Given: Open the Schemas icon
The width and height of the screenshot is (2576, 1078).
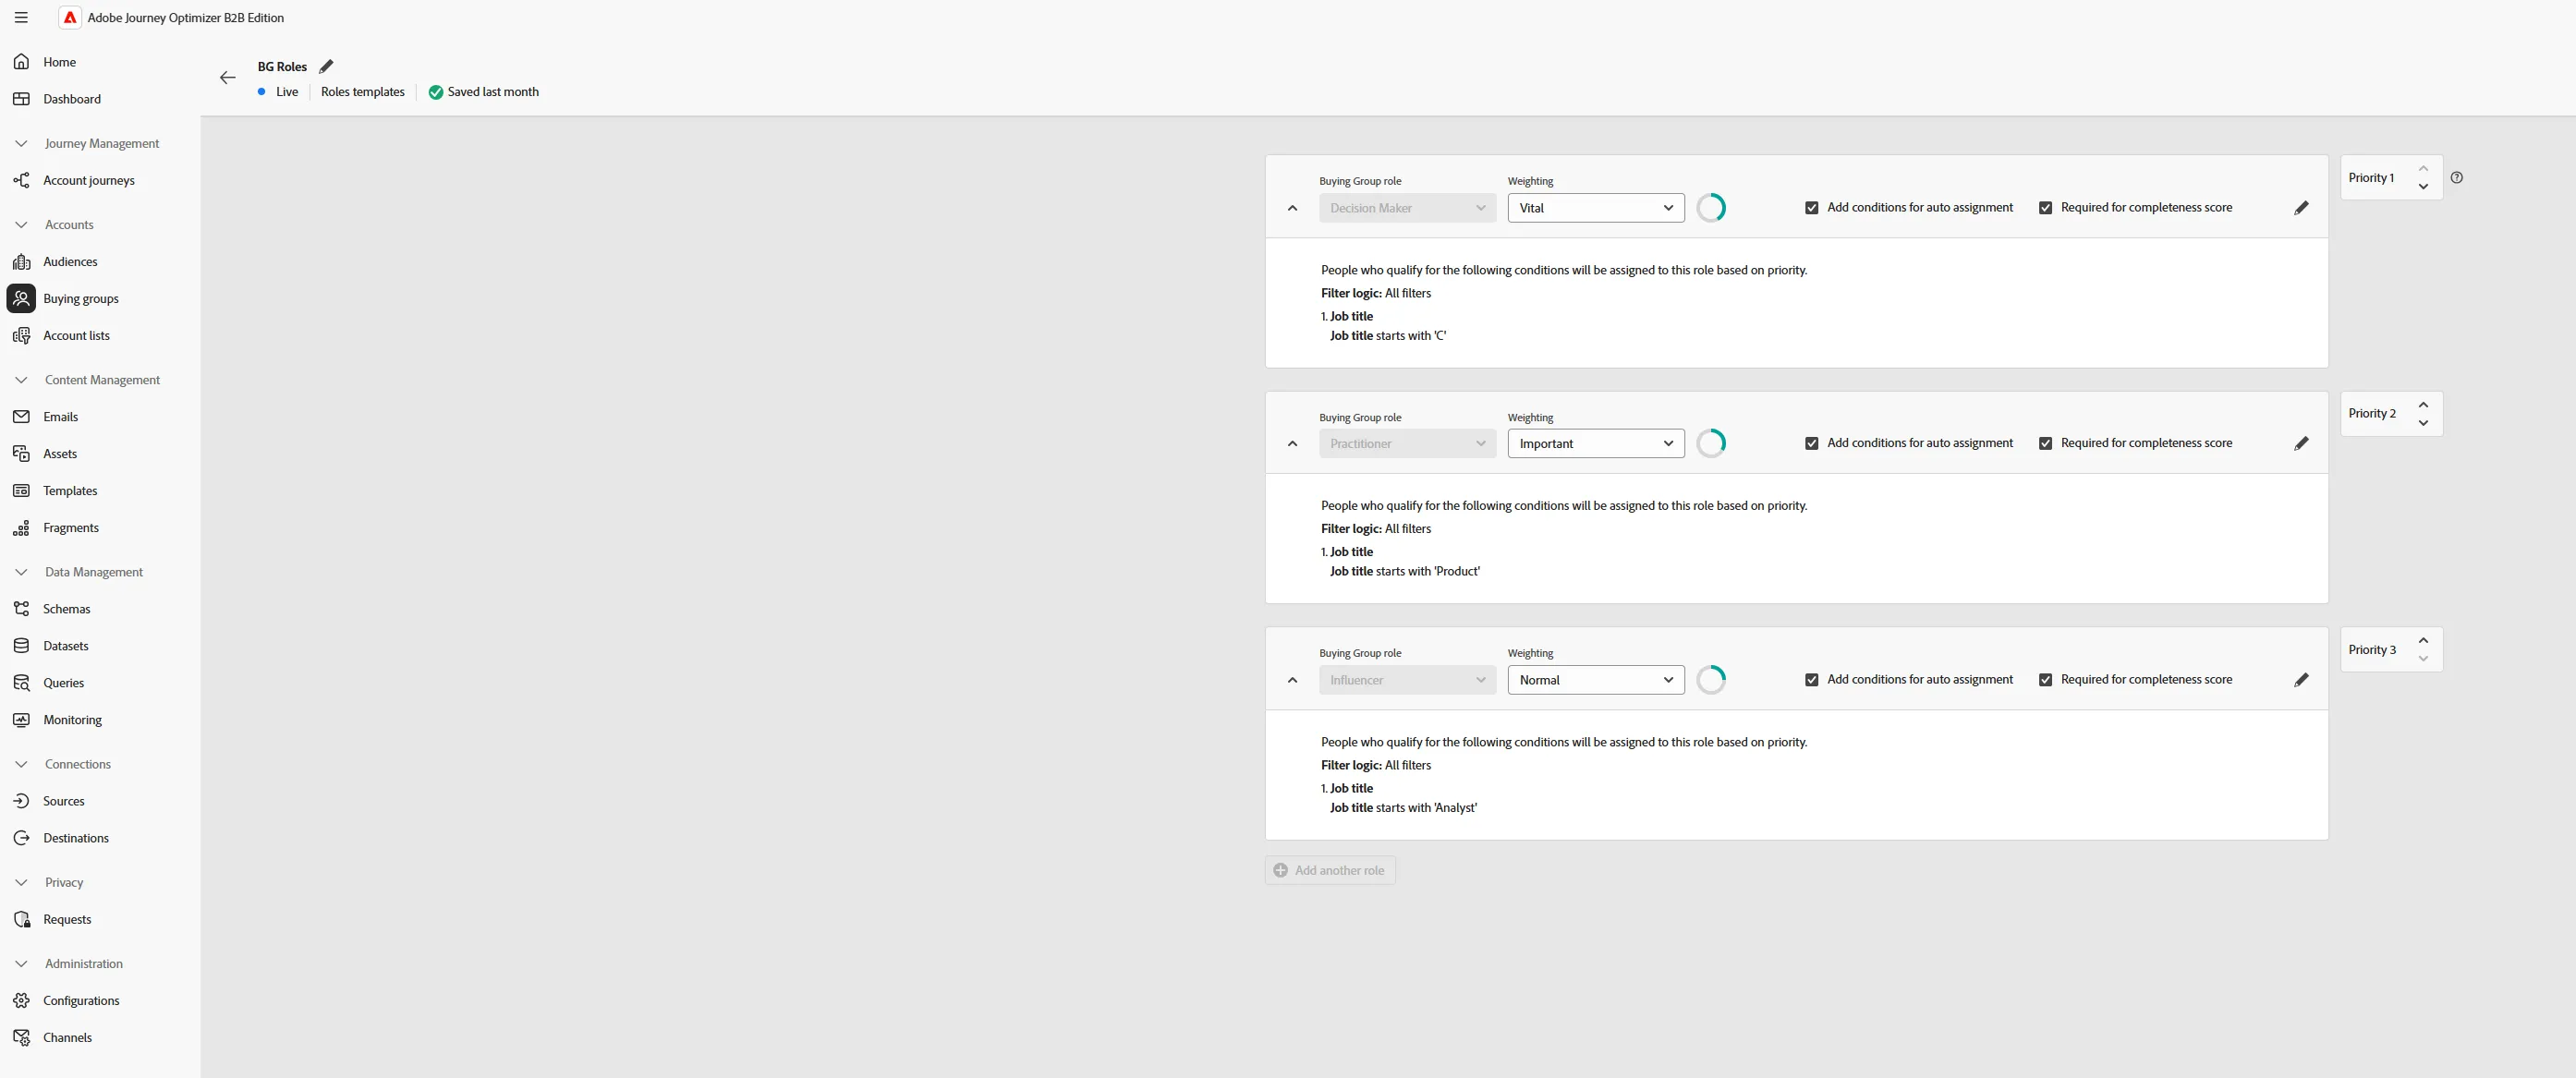Looking at the screenshot, I should 21,609.
